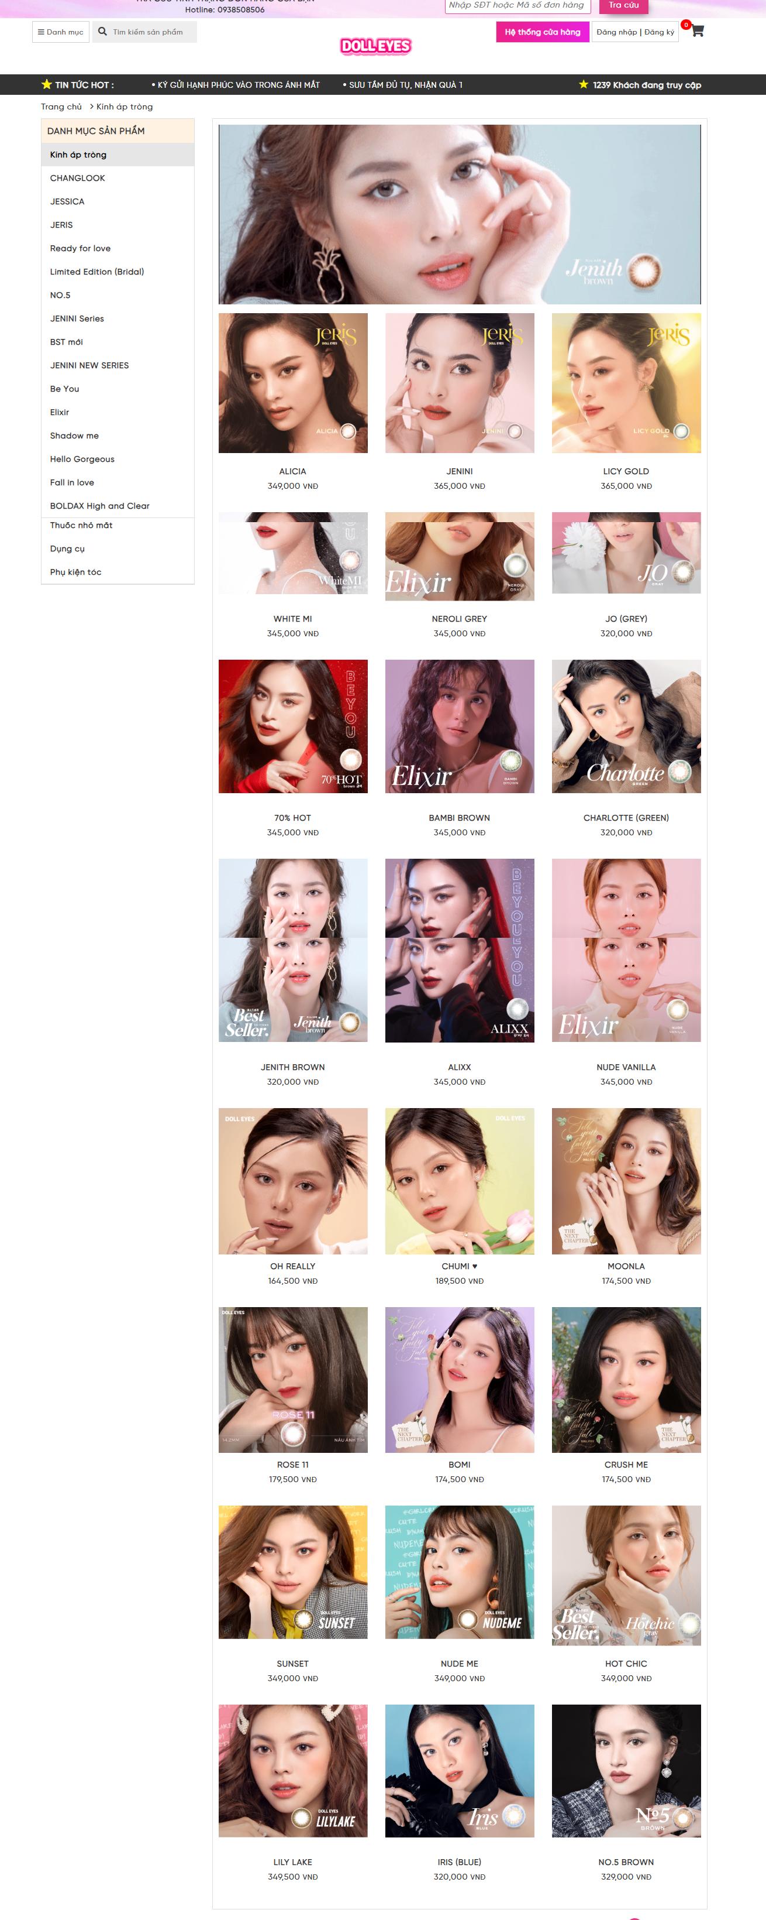766x1920 pixels.
Task: Click the TIN TỨC HOT star icon
Action: tap(47, 84)
